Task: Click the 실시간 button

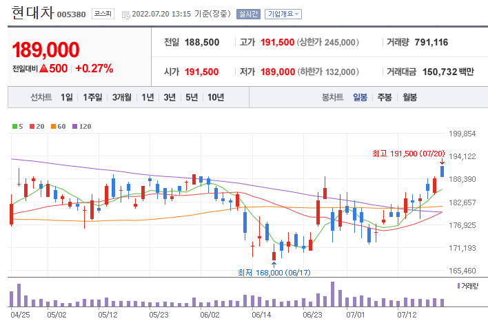Action: tap(248, 14)
